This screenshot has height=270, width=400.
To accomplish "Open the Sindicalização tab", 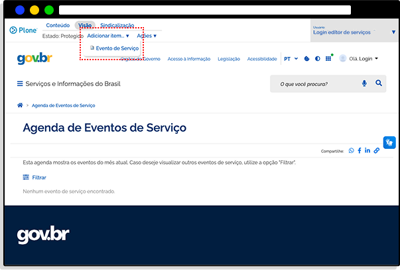I will pyautogui.click(x=117, y=25).
